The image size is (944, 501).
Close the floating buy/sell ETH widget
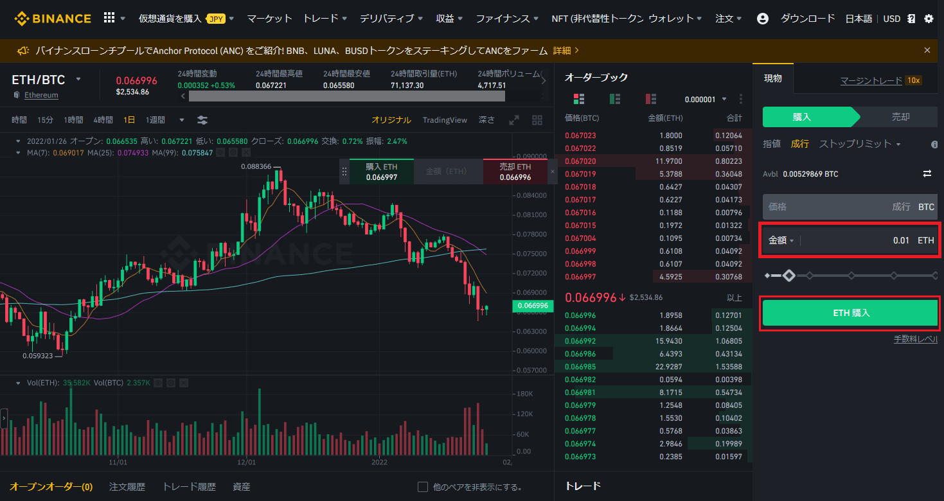tap(552, 171)
